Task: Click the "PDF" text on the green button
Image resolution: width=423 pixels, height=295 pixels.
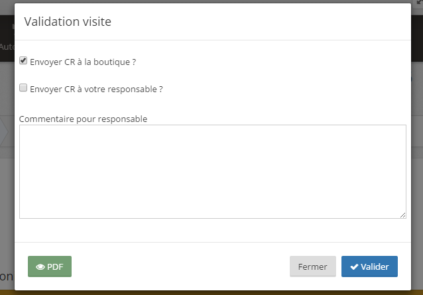Action: (55, 266)
